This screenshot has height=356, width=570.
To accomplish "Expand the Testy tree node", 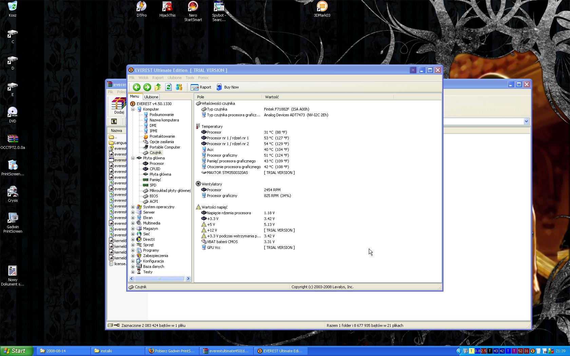I will [x=133, y=272].
